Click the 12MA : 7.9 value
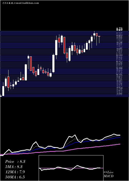The height and width of the screenshot is (181, 129). [15, 172]
